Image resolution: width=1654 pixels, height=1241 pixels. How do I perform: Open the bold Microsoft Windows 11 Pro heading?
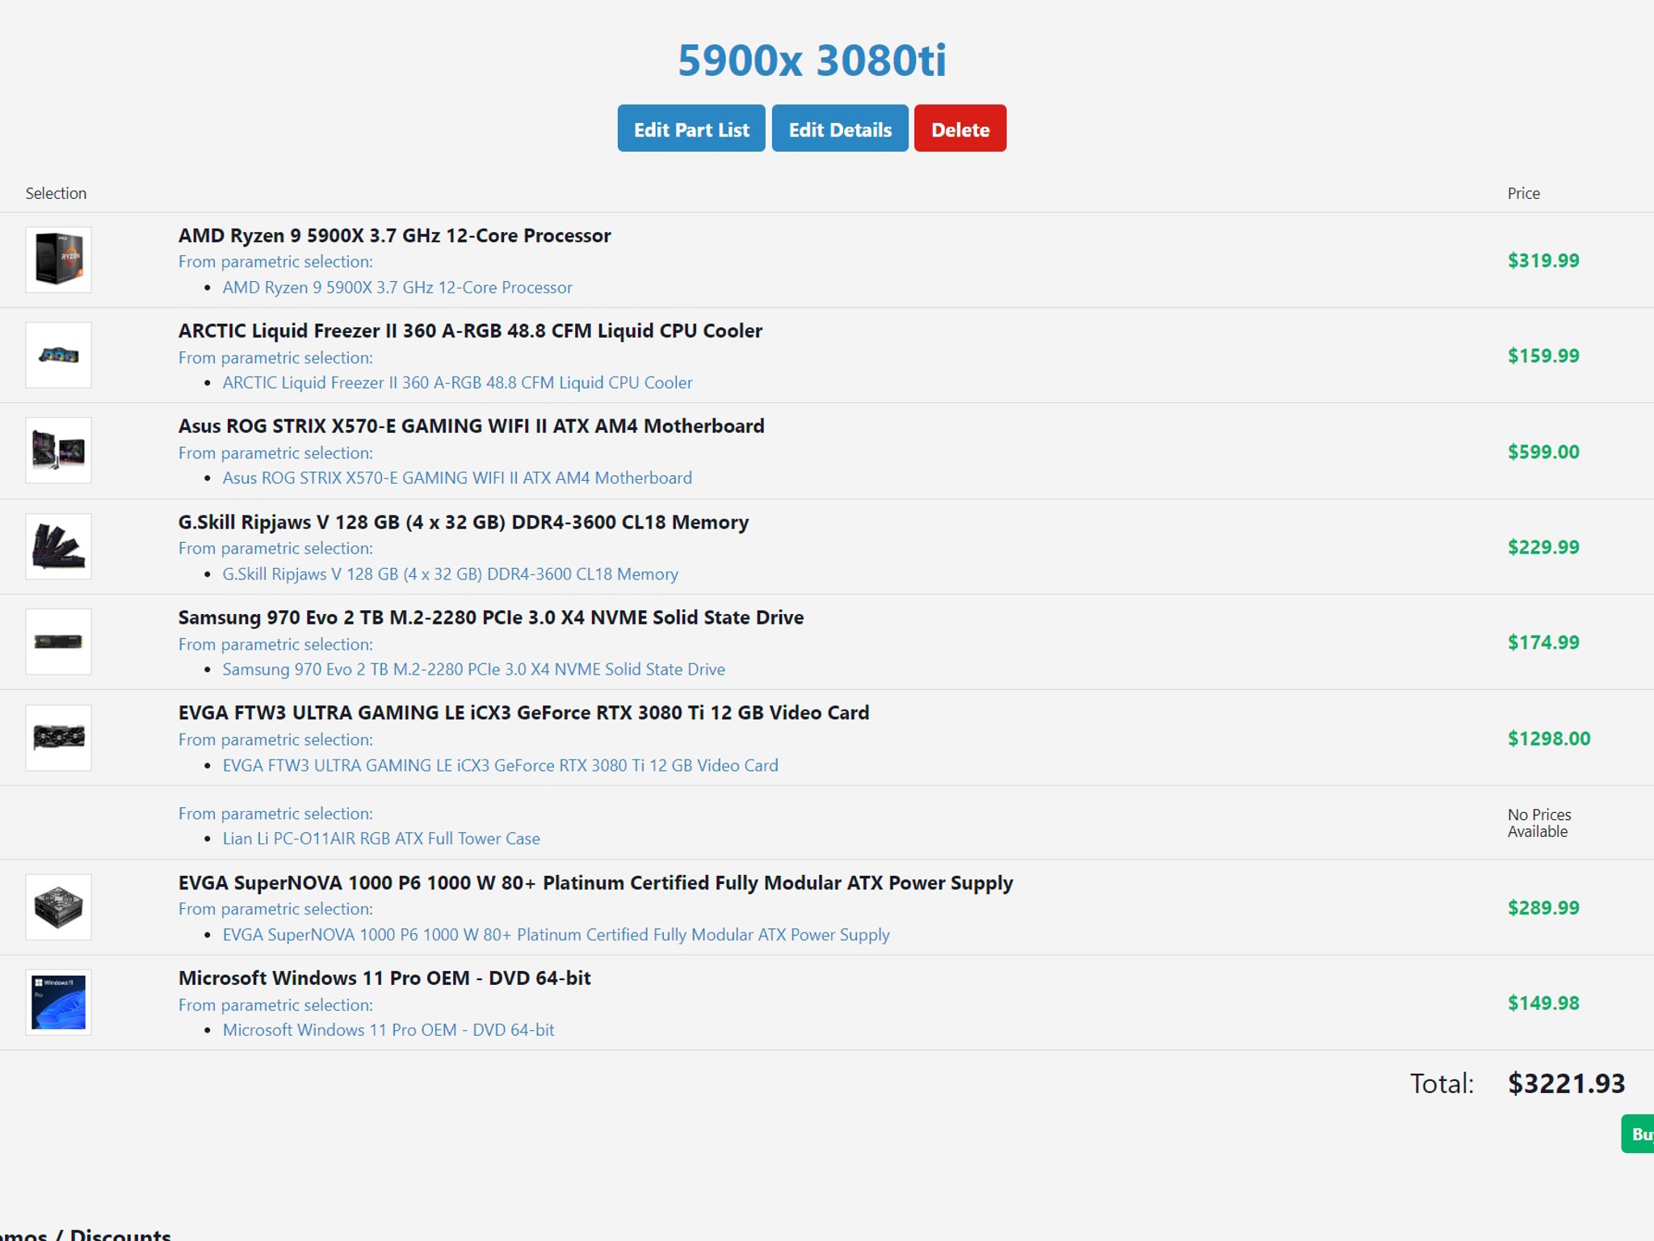(x=384, y=978)
